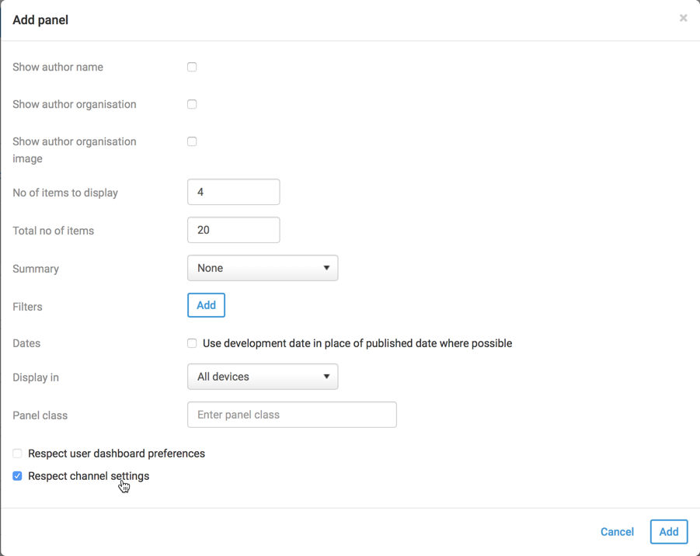Uncheck Respect channel settings checkbox
This screenshot has height=556, width=700.
(x=17, y=476)
